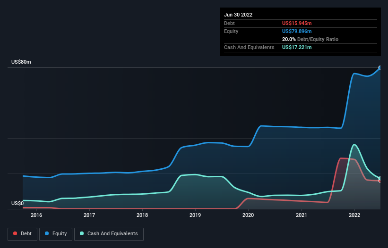Toggle the Debt series legend button
The height and width of the screenshot is (248, 388).
coord(22,234)
